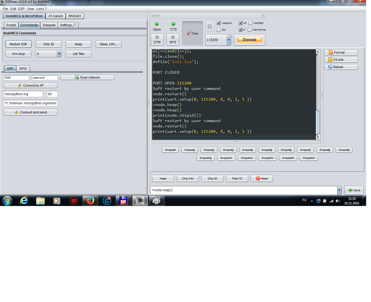Click the port 80 field
Screen dimensions: 371x302
52,94
